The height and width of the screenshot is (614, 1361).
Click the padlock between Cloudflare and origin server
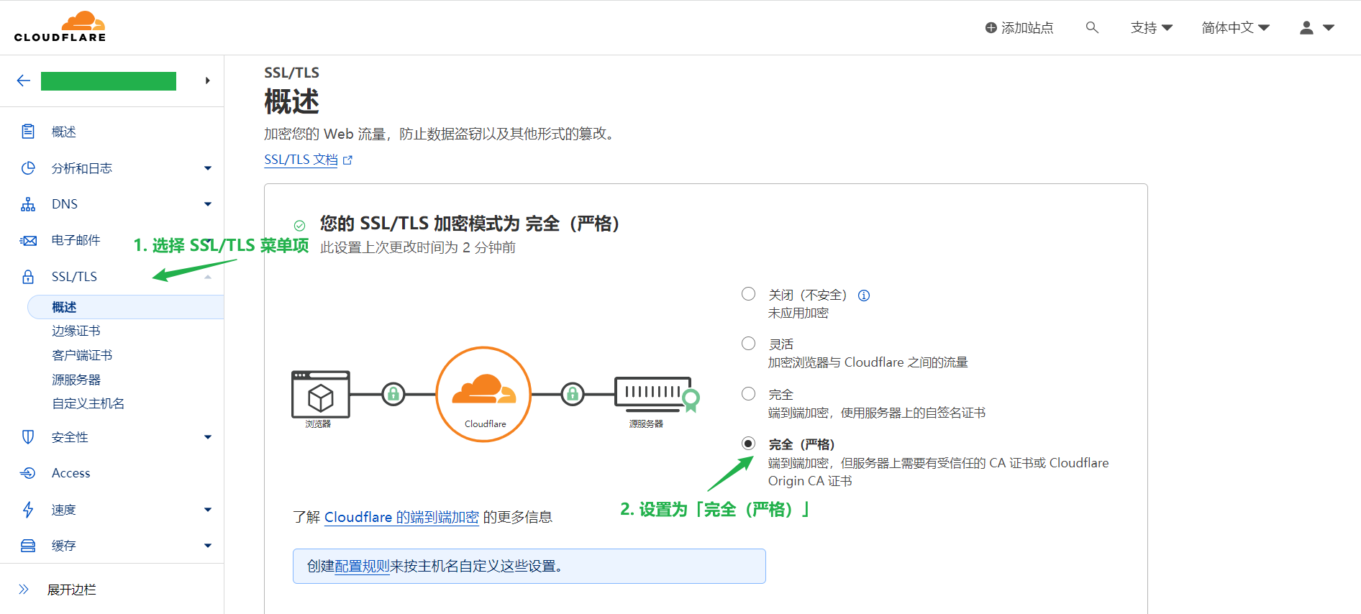[573, 394]
